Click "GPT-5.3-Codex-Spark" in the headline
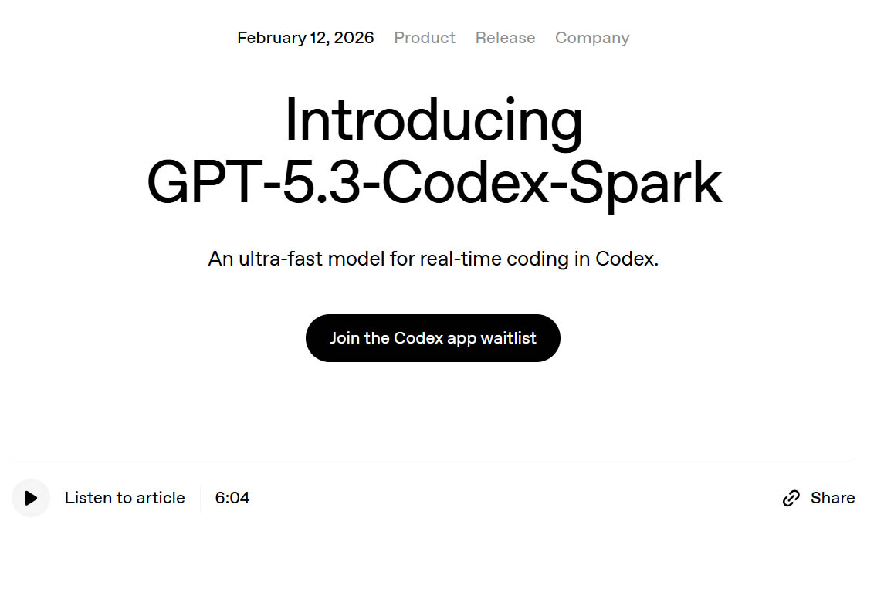Image resolution: width=884 pixels, height=589 pixels. tap(434, 183)
